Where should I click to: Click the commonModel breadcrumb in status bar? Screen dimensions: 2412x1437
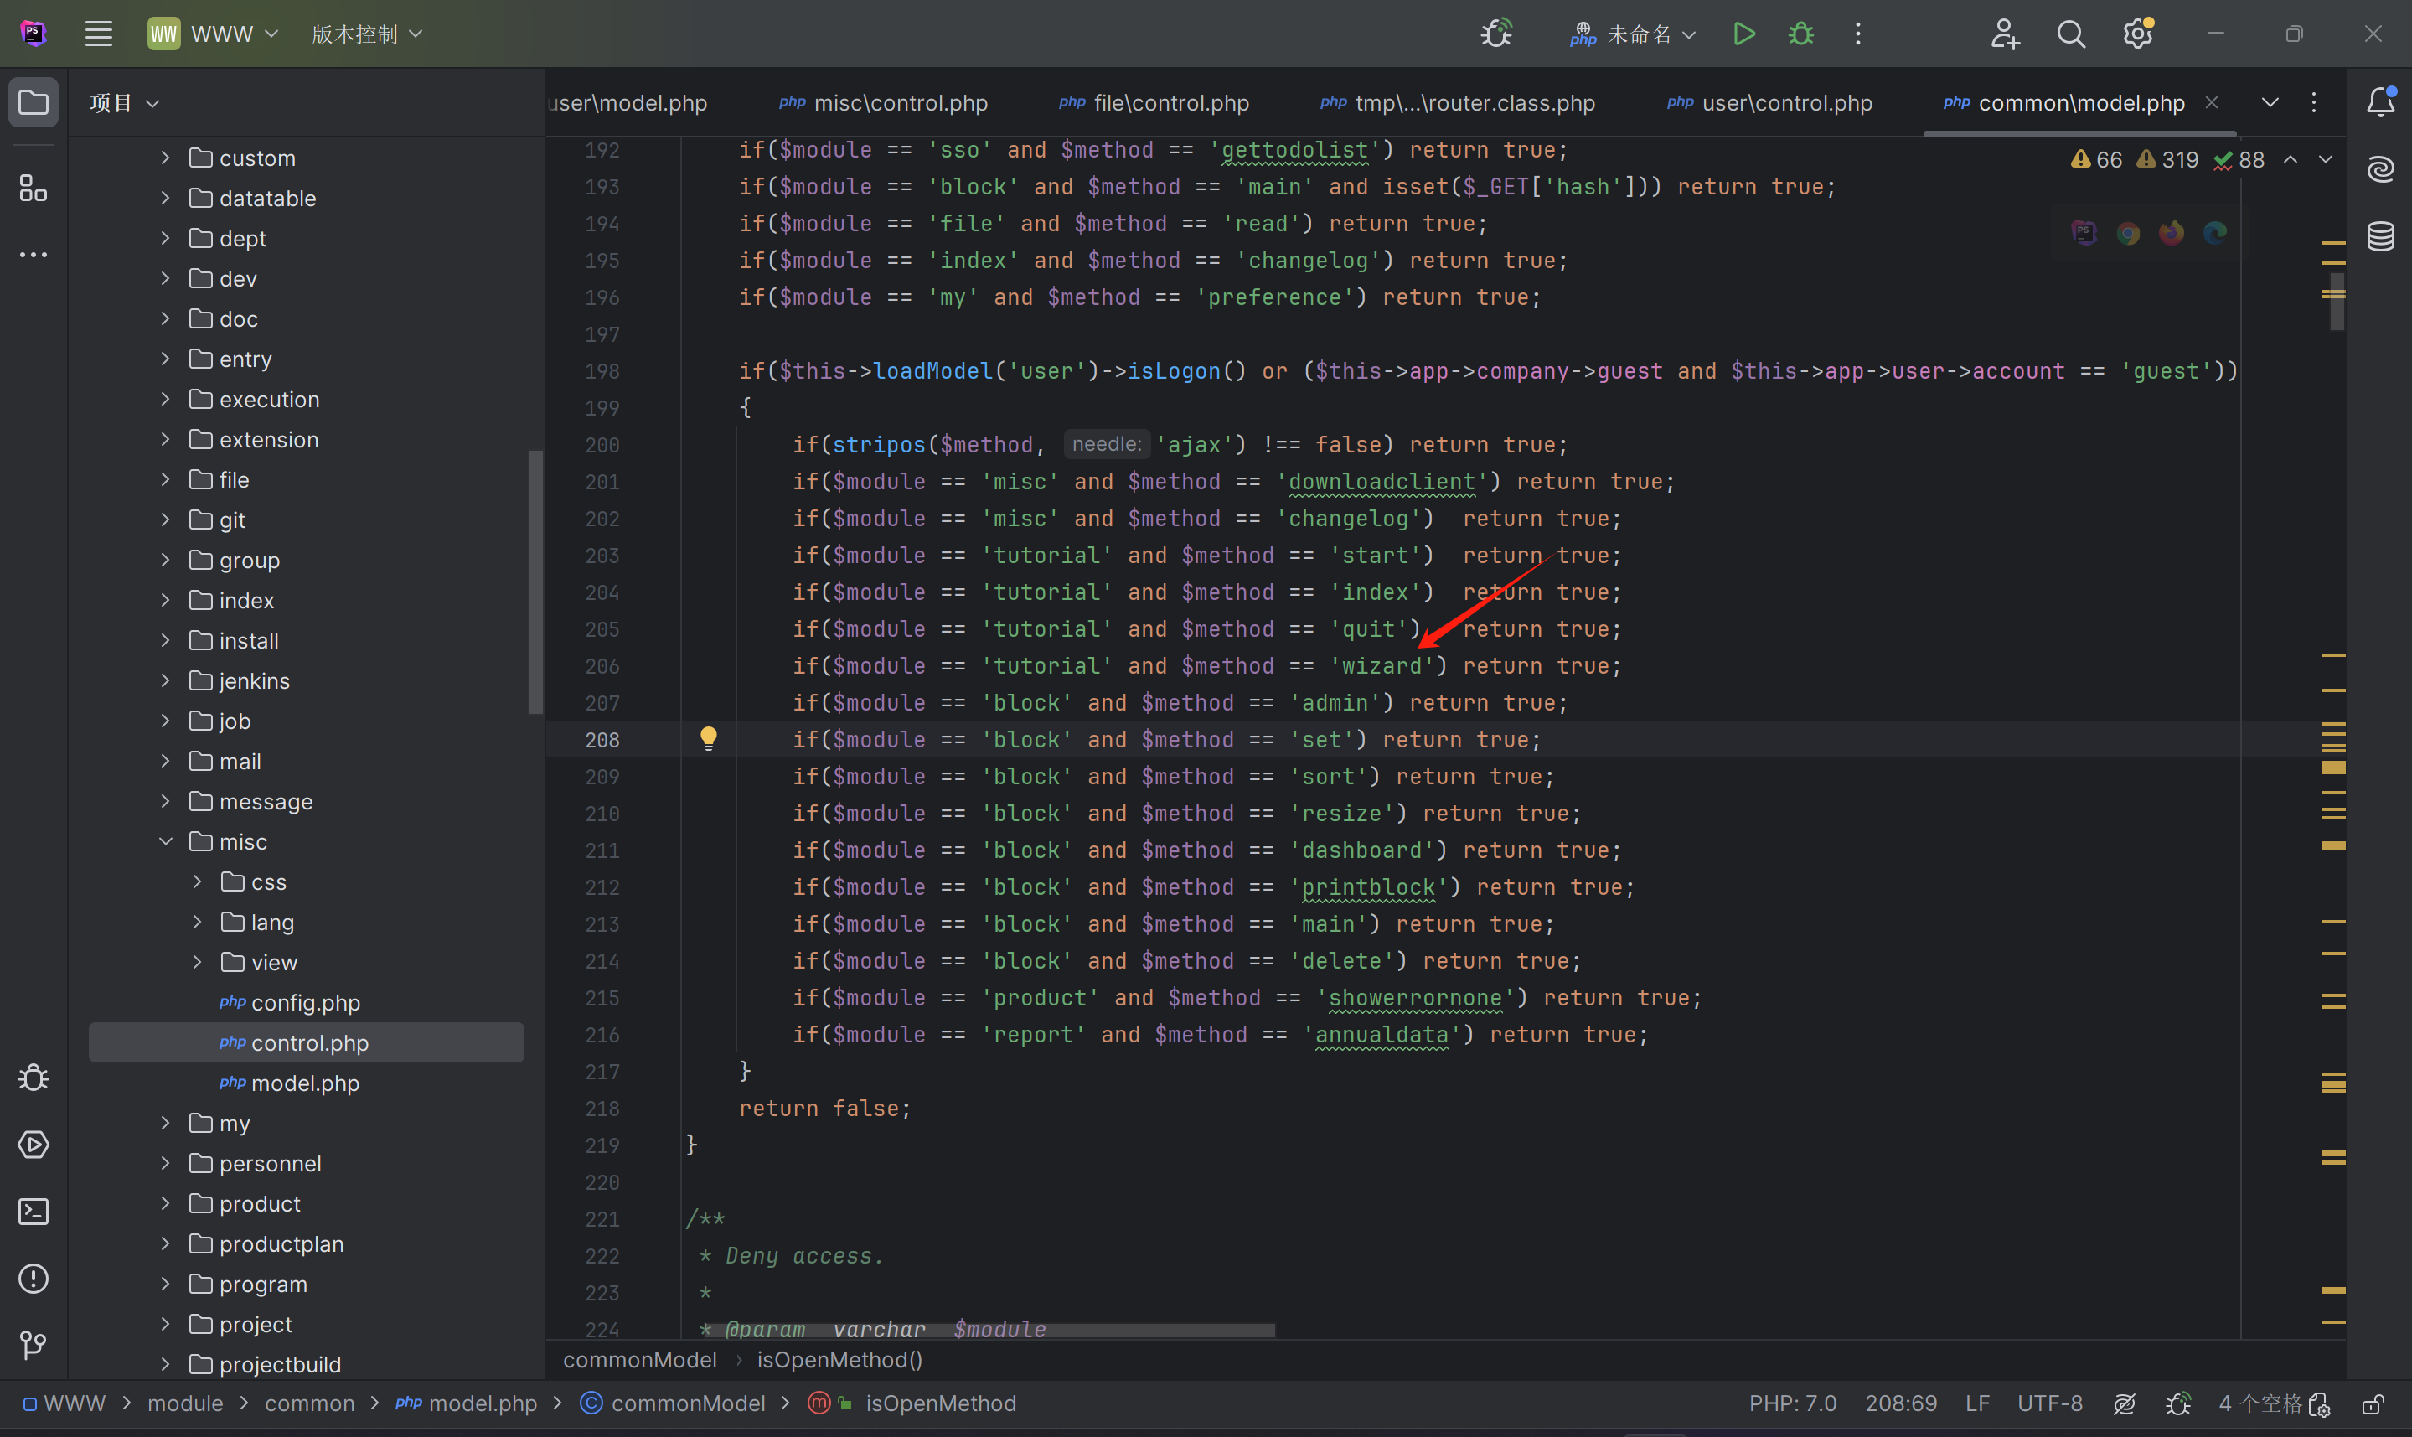pos(687,1403)
